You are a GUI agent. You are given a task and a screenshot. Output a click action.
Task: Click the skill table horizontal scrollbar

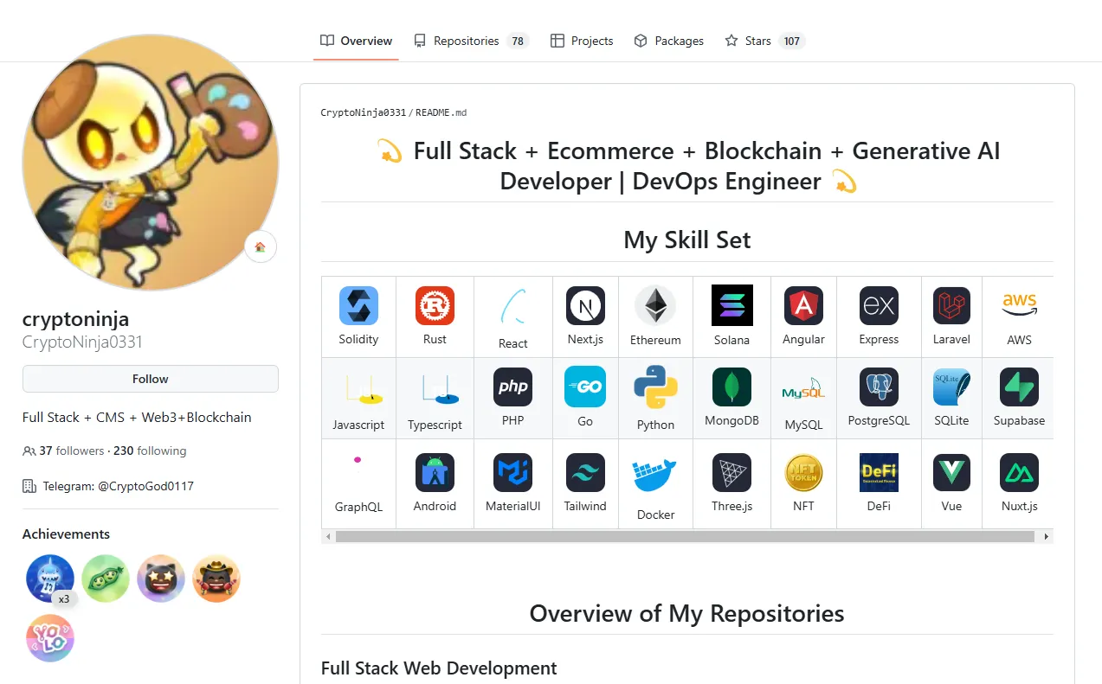point(685,537)
